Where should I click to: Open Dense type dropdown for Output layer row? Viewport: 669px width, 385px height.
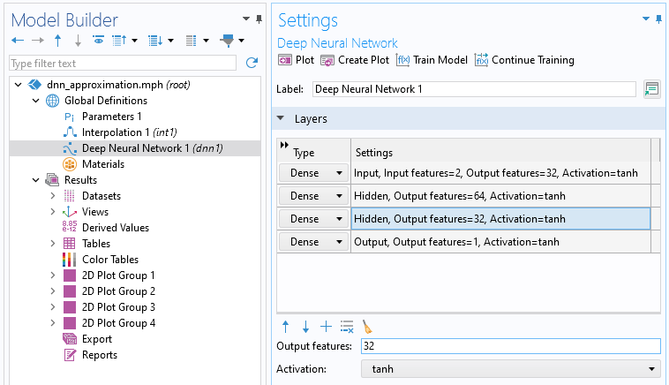pyautogui.click(x=313, y=242)
